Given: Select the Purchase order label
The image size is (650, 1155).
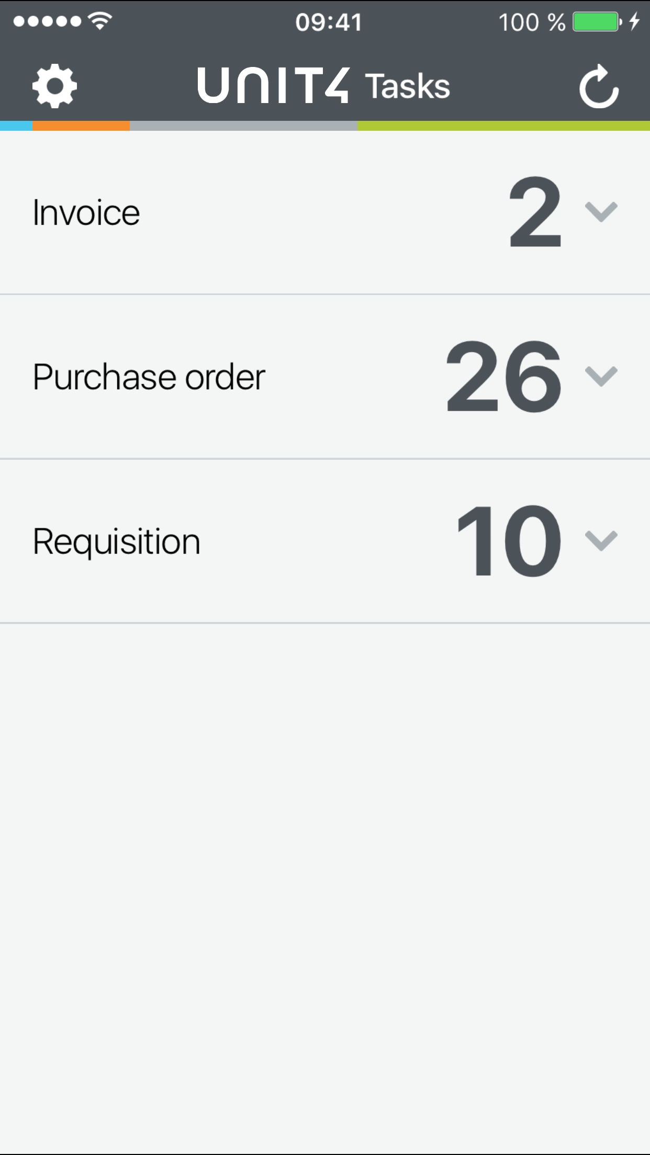Looking at the screenshot, I should [149, 377].
